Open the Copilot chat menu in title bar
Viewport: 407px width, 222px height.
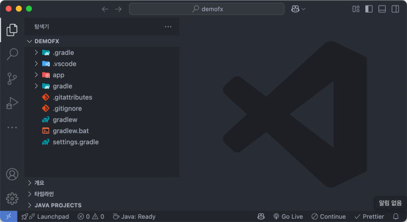click(298, 9)
